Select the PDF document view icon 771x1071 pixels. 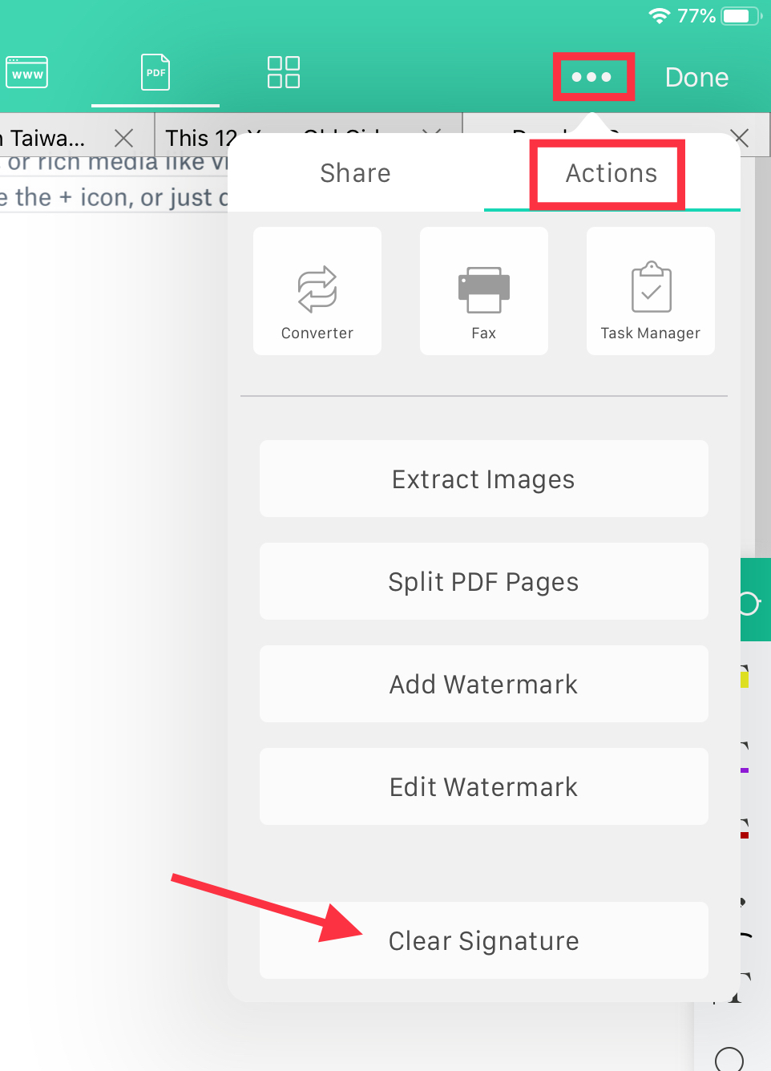tap(155, 73)
